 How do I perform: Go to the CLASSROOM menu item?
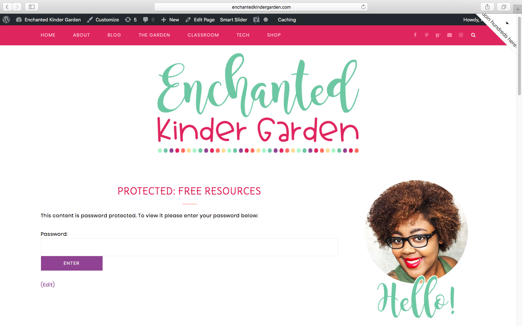[203, 35]
